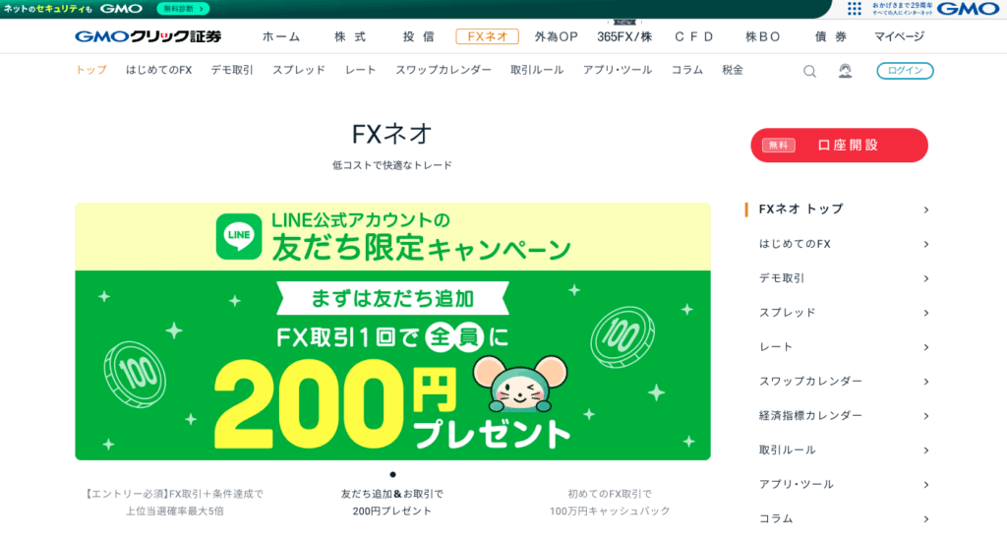Screen dimensions: 1007x539
Task: Click the ログイン button
Action: pos(905,71)
